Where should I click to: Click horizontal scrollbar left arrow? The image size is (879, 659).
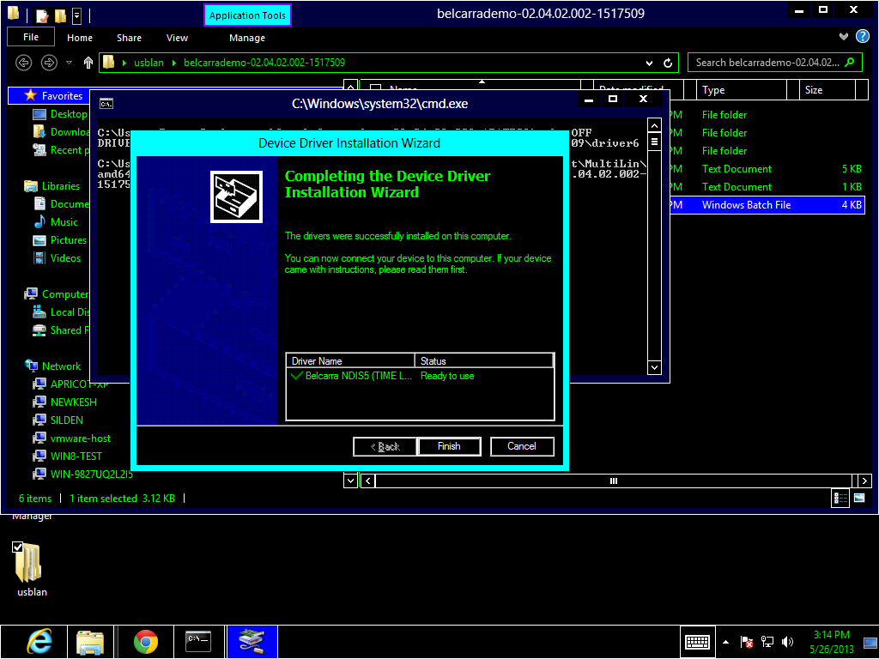tap(367, 481)
